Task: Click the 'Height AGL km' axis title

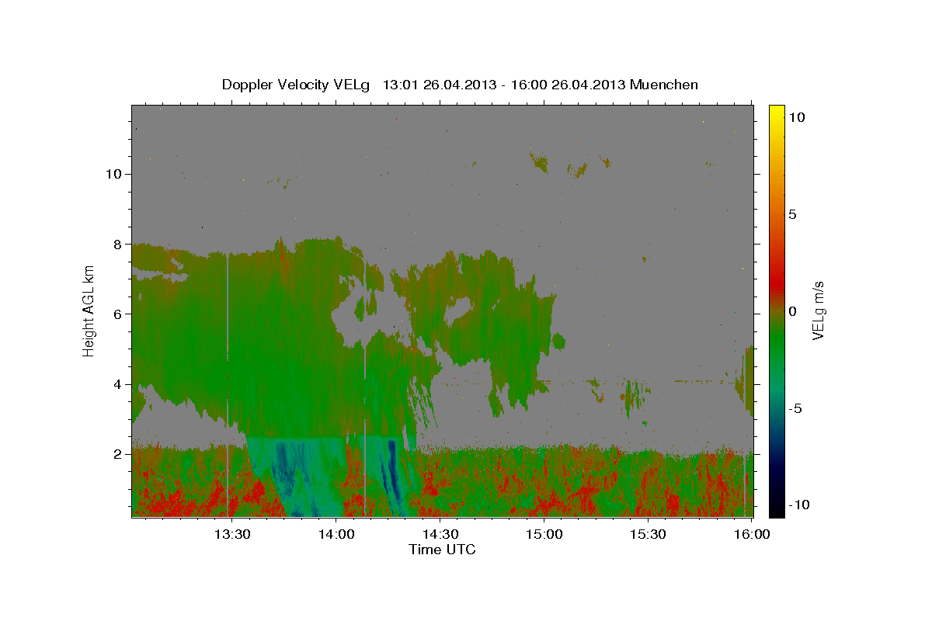Action: pos(89,310)
